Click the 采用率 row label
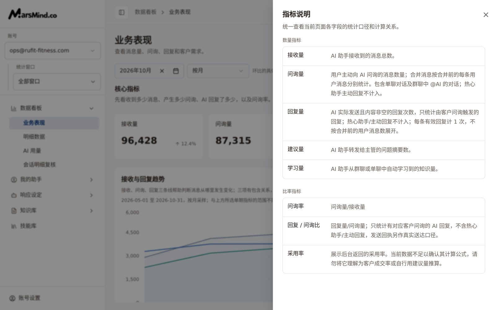Viewport: 496px width, 310px height. tap(296, 253)
